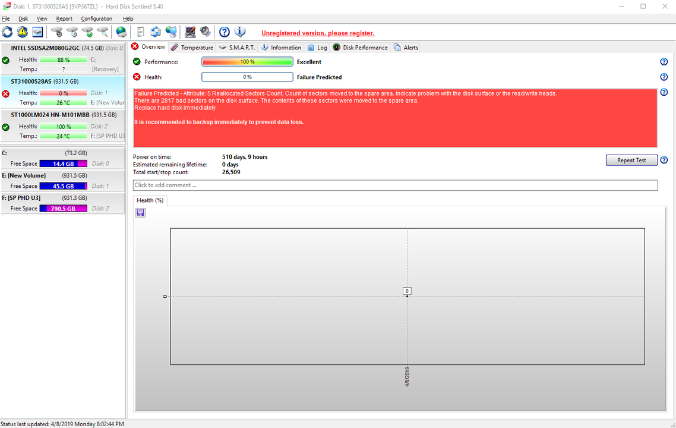The image size is (676, 428).
Task: Click the disk icon with clock overlay
Action: [72, 32]
